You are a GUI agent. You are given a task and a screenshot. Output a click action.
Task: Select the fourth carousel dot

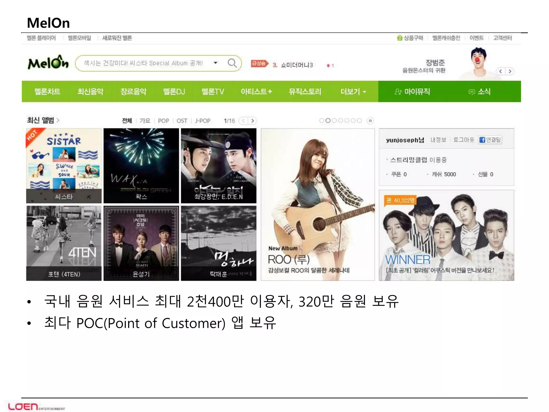(340, 121)
